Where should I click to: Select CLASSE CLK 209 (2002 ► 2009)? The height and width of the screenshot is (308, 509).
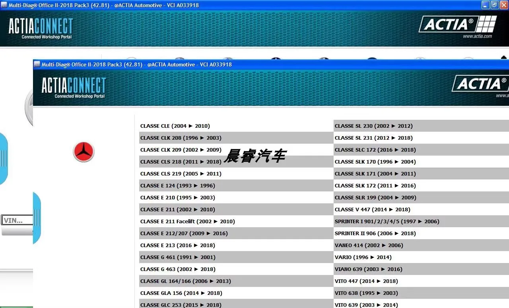(x=236, y=150)
